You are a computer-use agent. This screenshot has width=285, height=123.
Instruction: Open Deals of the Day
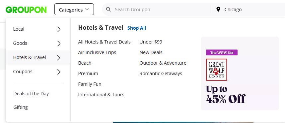click(31, 94)
